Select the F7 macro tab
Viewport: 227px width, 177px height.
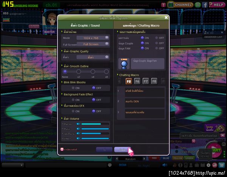coord(146,81)
